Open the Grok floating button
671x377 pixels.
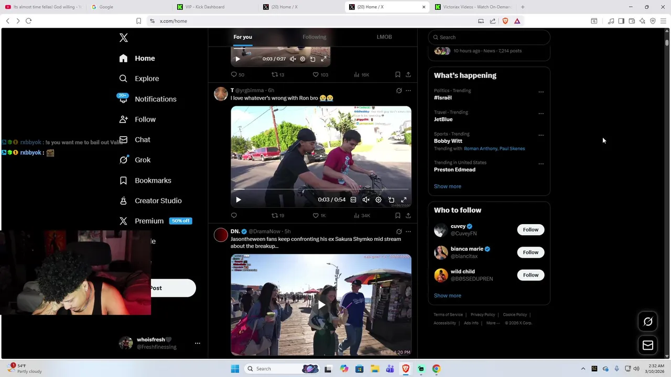click(x=648, y=322)
